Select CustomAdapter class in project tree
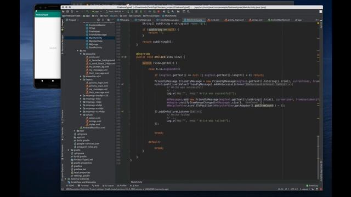 [95, 25]
